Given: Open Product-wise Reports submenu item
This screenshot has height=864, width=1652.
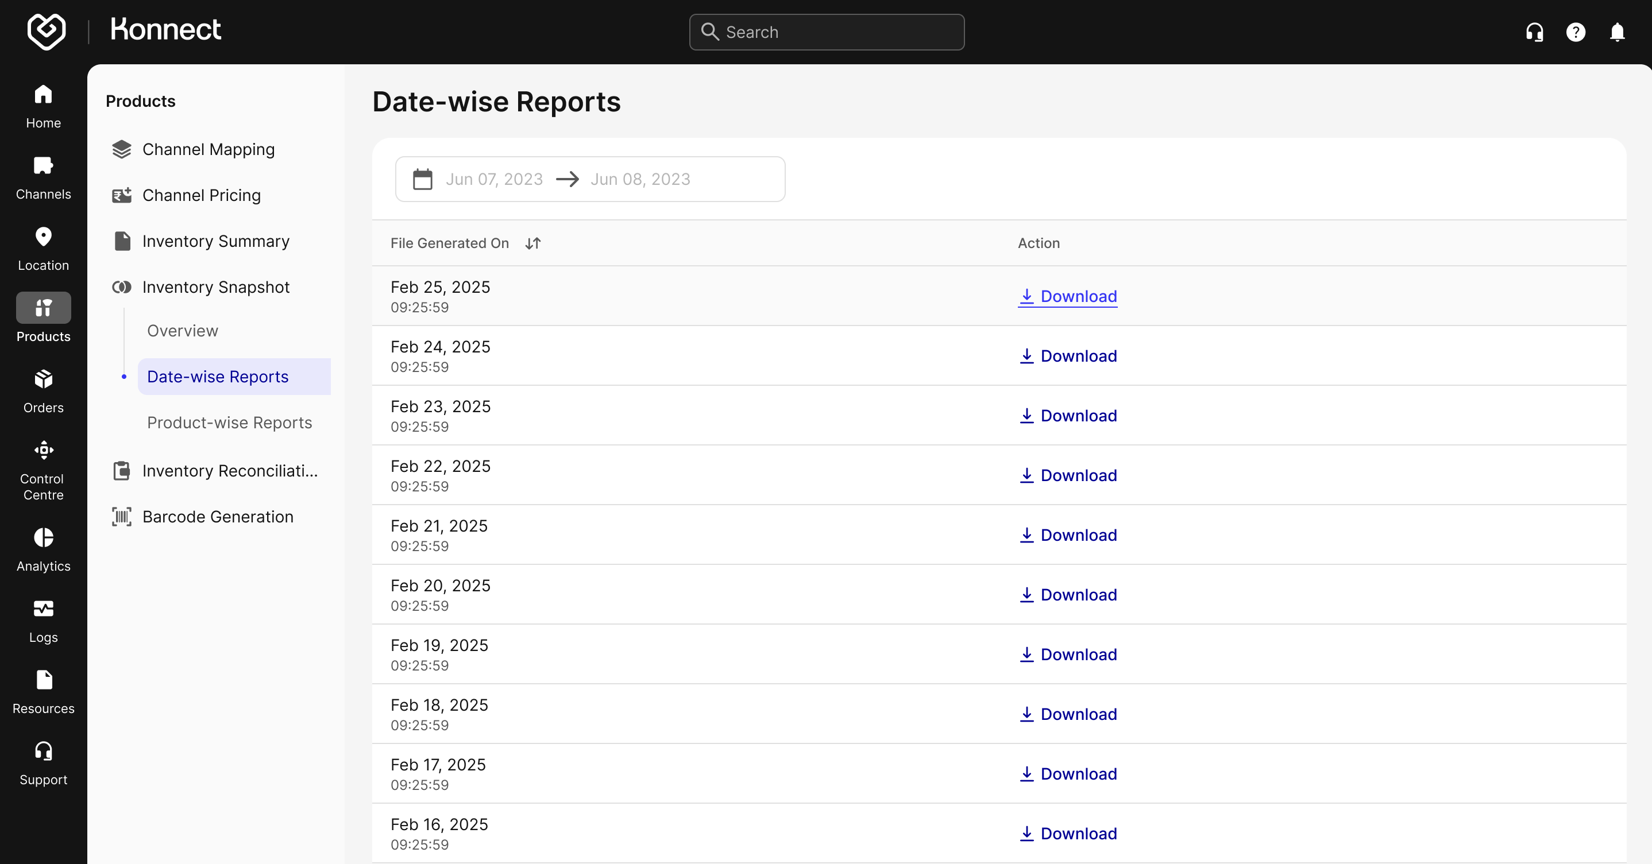Looking at the screenshot, I should click(x=230, y=423).
